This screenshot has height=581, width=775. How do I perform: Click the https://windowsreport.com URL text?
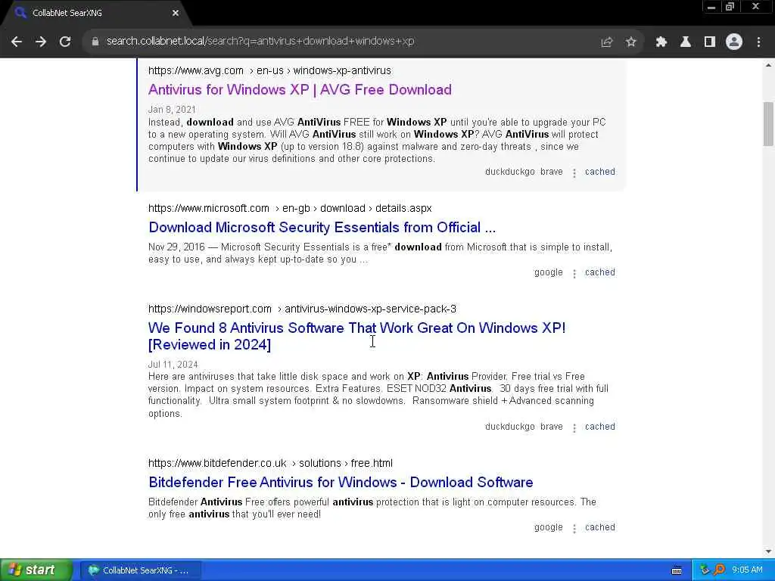click(x=210, y=309)
